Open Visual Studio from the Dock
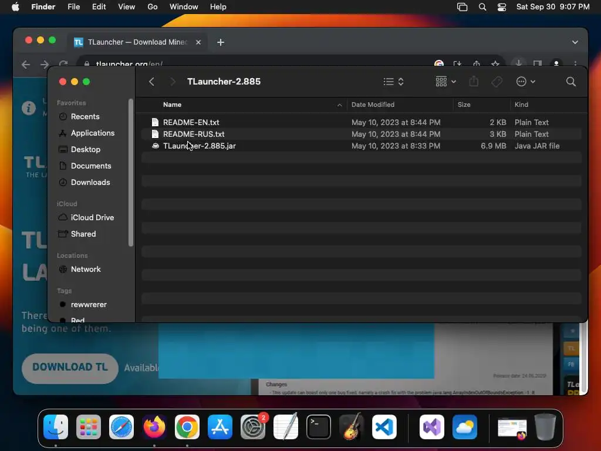The width and height of the screenshot is (601, 451). coord(432,427)
